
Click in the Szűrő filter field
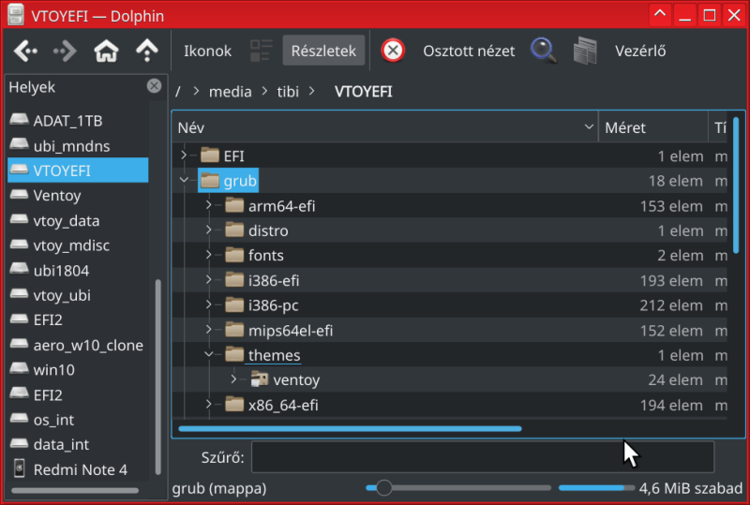(x=483, y=457)
